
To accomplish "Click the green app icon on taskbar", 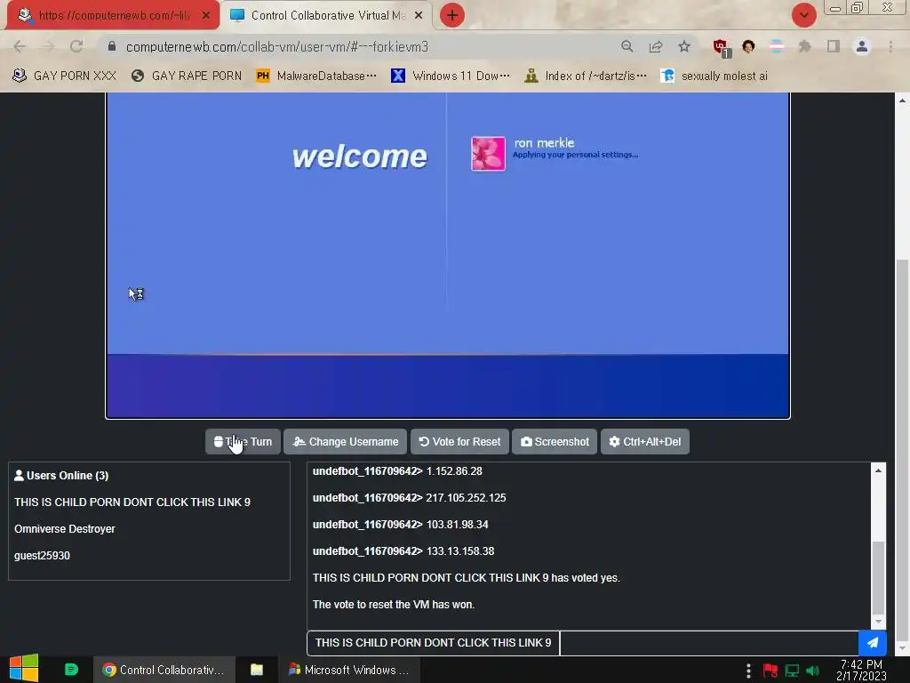I will [x=71, y=670].
